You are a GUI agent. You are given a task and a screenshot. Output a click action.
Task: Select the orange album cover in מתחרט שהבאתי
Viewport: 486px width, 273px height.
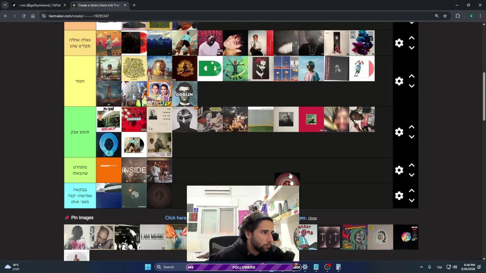[x=109, y=170]
